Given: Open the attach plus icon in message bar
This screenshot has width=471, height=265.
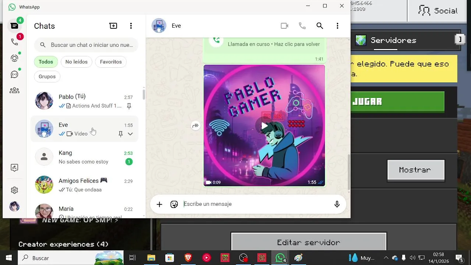Looking at the screenshot, I should tap(159, 204).
